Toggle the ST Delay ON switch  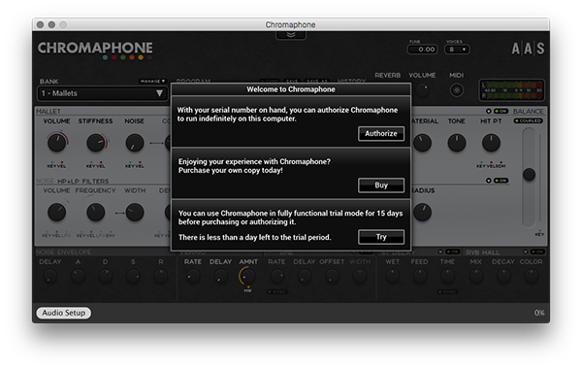pos(452,252)
